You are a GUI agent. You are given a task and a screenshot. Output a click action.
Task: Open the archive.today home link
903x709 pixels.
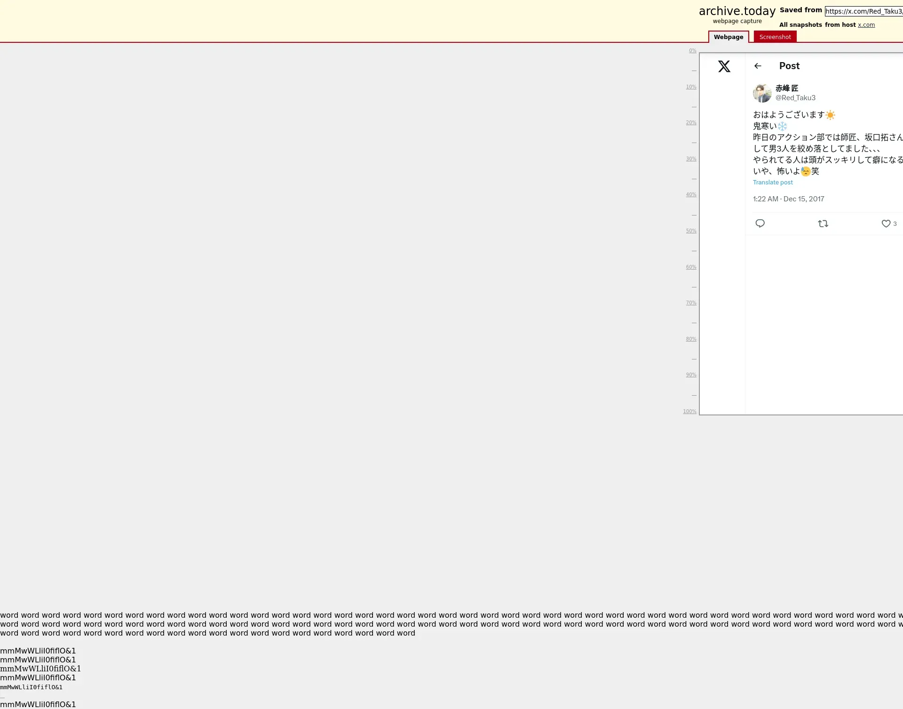click(737, 11)
